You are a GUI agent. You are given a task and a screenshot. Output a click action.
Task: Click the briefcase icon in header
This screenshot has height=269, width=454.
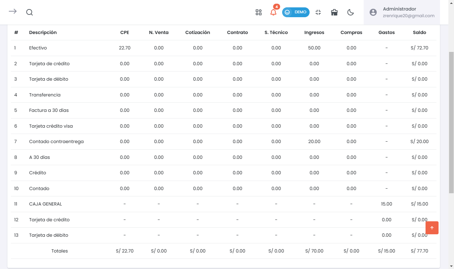click(335, 12)
